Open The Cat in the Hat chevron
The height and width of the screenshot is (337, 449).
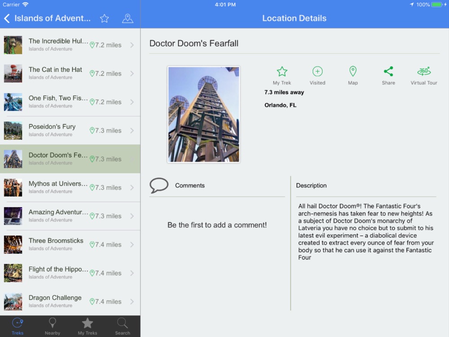pyautogui.click(x=132, y=73)
